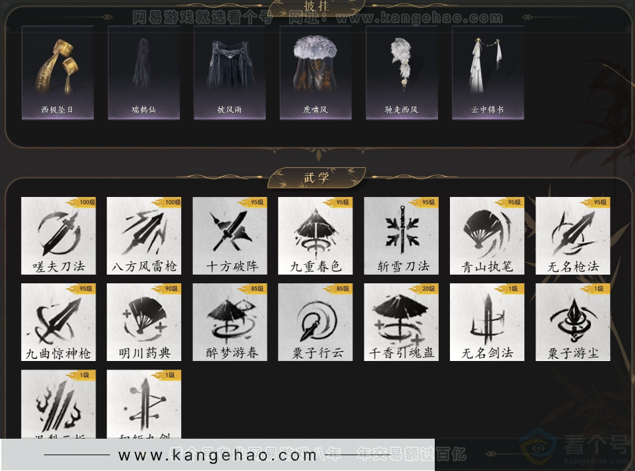Select the 嗟夫刀法 martial art icon

[x=58, y=236]
